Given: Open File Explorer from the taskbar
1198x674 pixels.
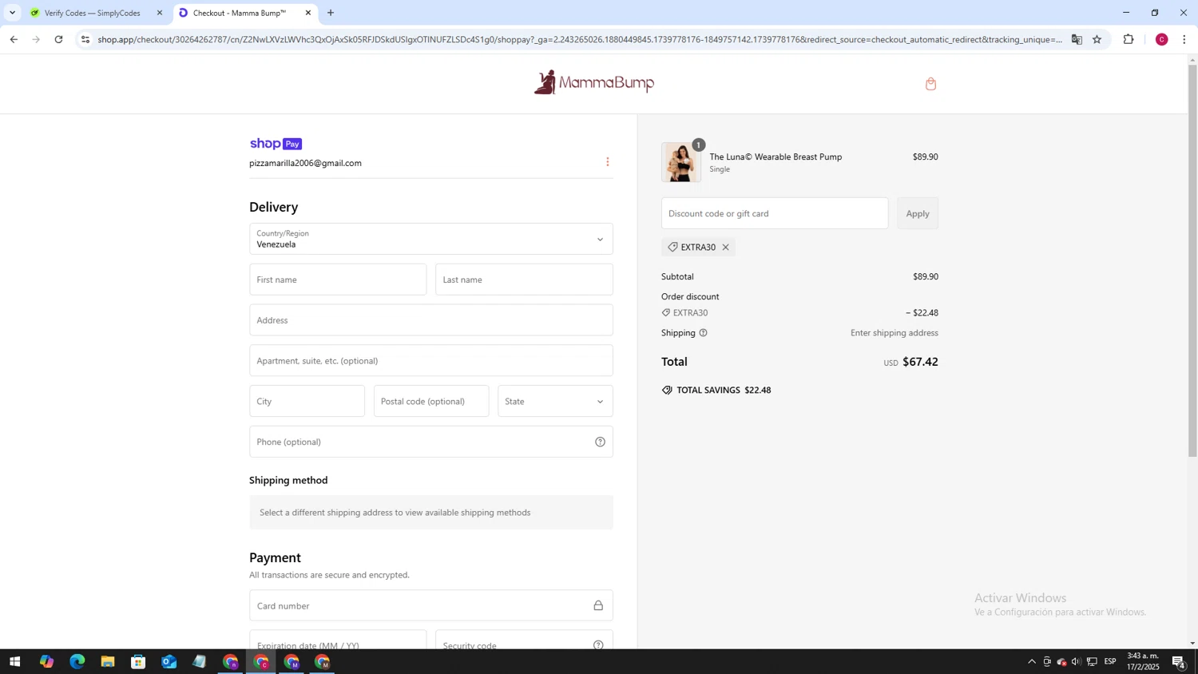Looking at the screenshot, I should point(107,661).
